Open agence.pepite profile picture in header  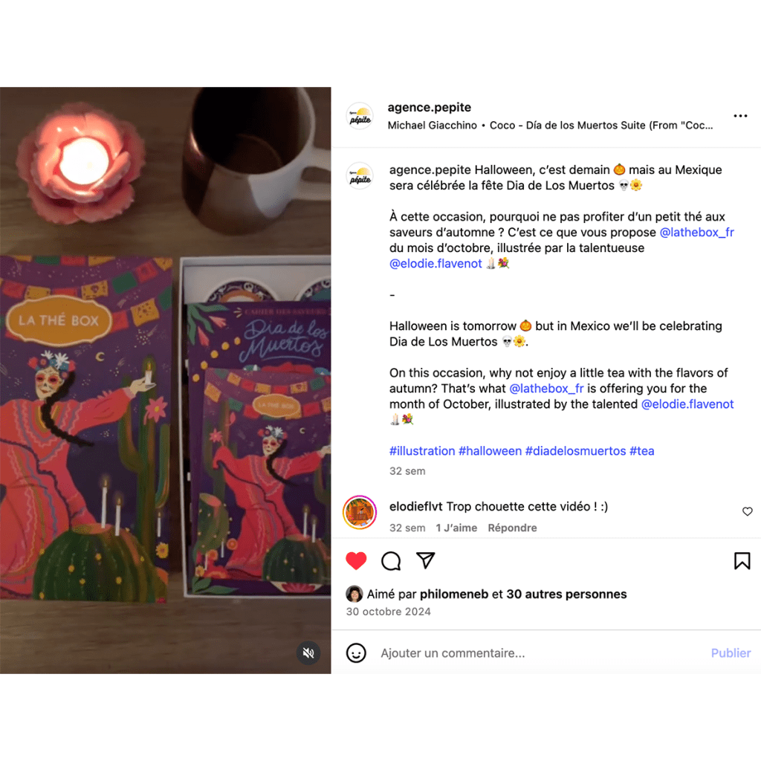pos(360,116)
